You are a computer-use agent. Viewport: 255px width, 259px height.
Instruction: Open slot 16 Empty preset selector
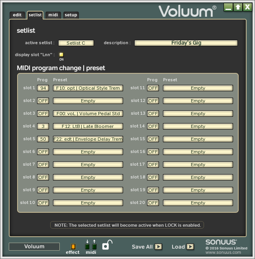(x=198, y=152)
